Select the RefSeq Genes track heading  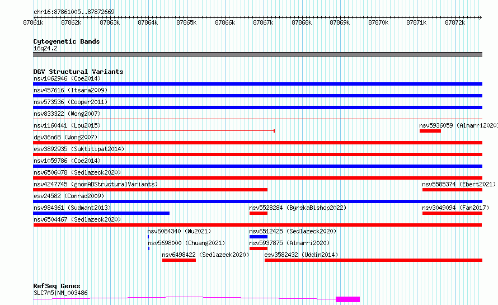[57, 286]
